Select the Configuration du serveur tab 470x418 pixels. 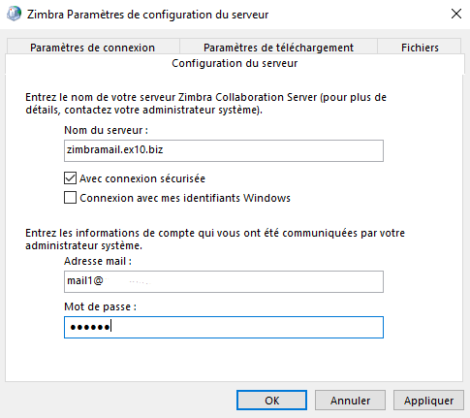pos(235,63)
